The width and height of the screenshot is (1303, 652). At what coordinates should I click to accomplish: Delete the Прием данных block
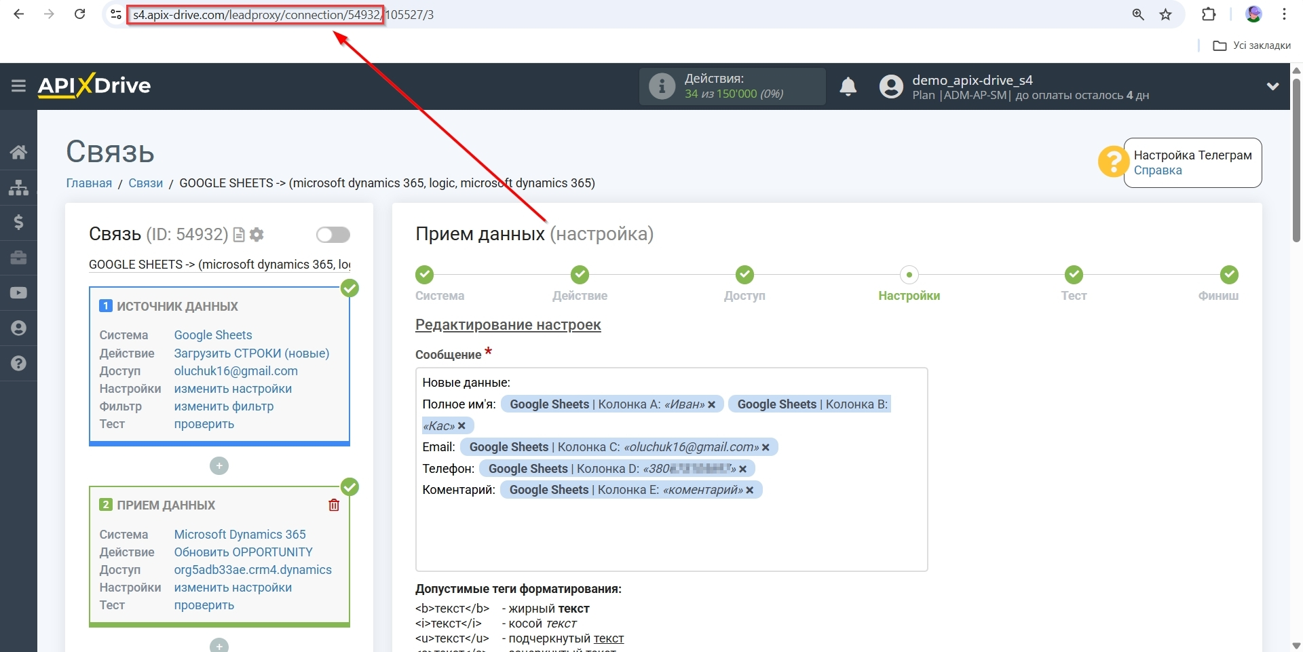coord(334,505)
